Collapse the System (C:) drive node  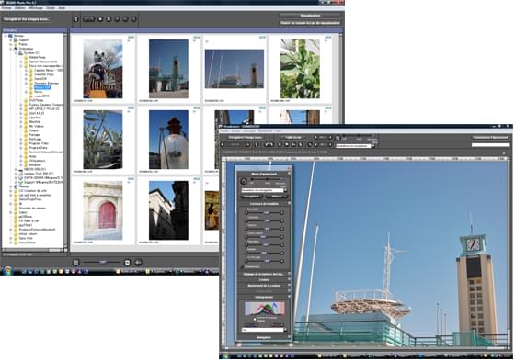16,53
